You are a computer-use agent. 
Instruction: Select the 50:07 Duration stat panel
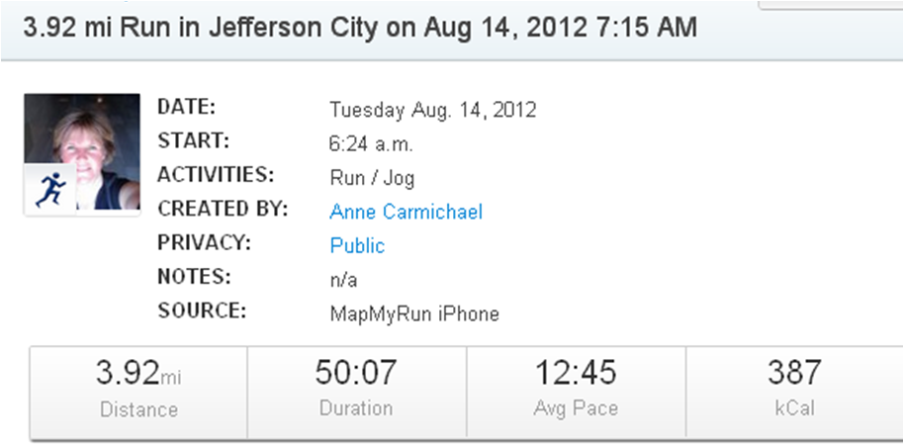click(356, 391)
